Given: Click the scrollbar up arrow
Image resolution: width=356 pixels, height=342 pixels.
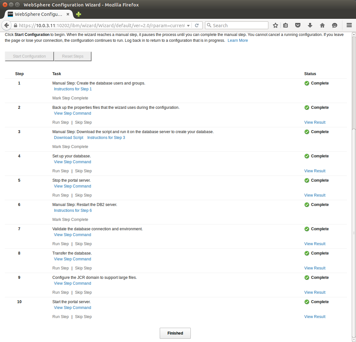Looking at the screenshot, I should [354, 35].
